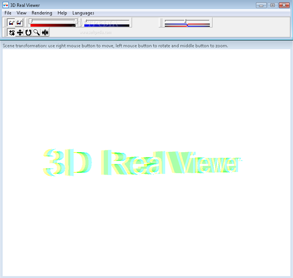Viewport: 293px width, 278px height.
Task: Select the zoom magnifier tool
Action: pyautogui.click(x=37, y=32)
